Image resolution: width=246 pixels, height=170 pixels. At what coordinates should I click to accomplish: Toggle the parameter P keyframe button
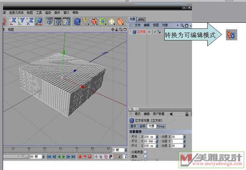[111, 157]
